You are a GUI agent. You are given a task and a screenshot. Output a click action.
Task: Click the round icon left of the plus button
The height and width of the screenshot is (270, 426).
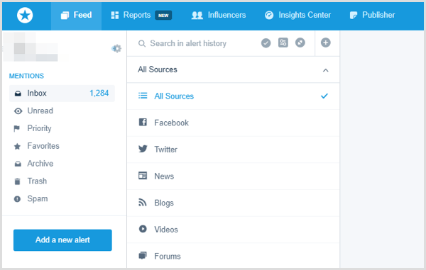click(x=300, y=43)
